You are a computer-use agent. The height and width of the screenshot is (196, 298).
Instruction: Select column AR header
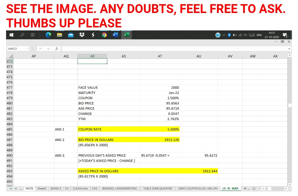[x=92, y=56]
